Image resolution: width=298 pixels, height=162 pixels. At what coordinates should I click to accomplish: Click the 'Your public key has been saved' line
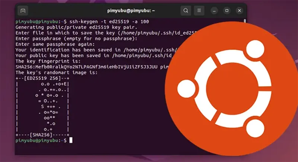[94, 55]
